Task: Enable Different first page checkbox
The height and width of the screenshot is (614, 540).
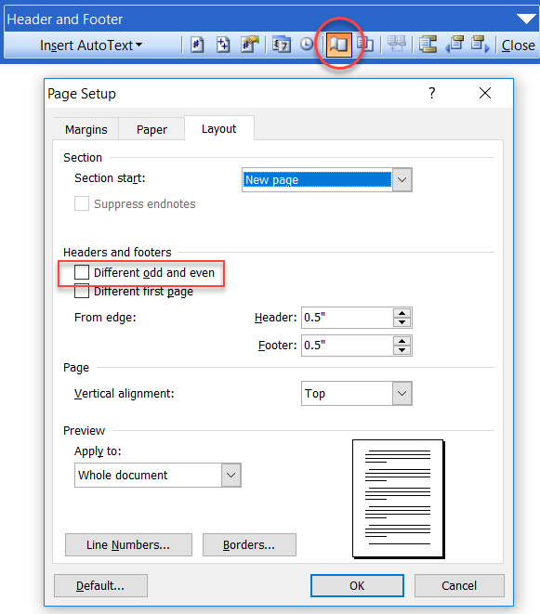Action: (x=82, y=292)
